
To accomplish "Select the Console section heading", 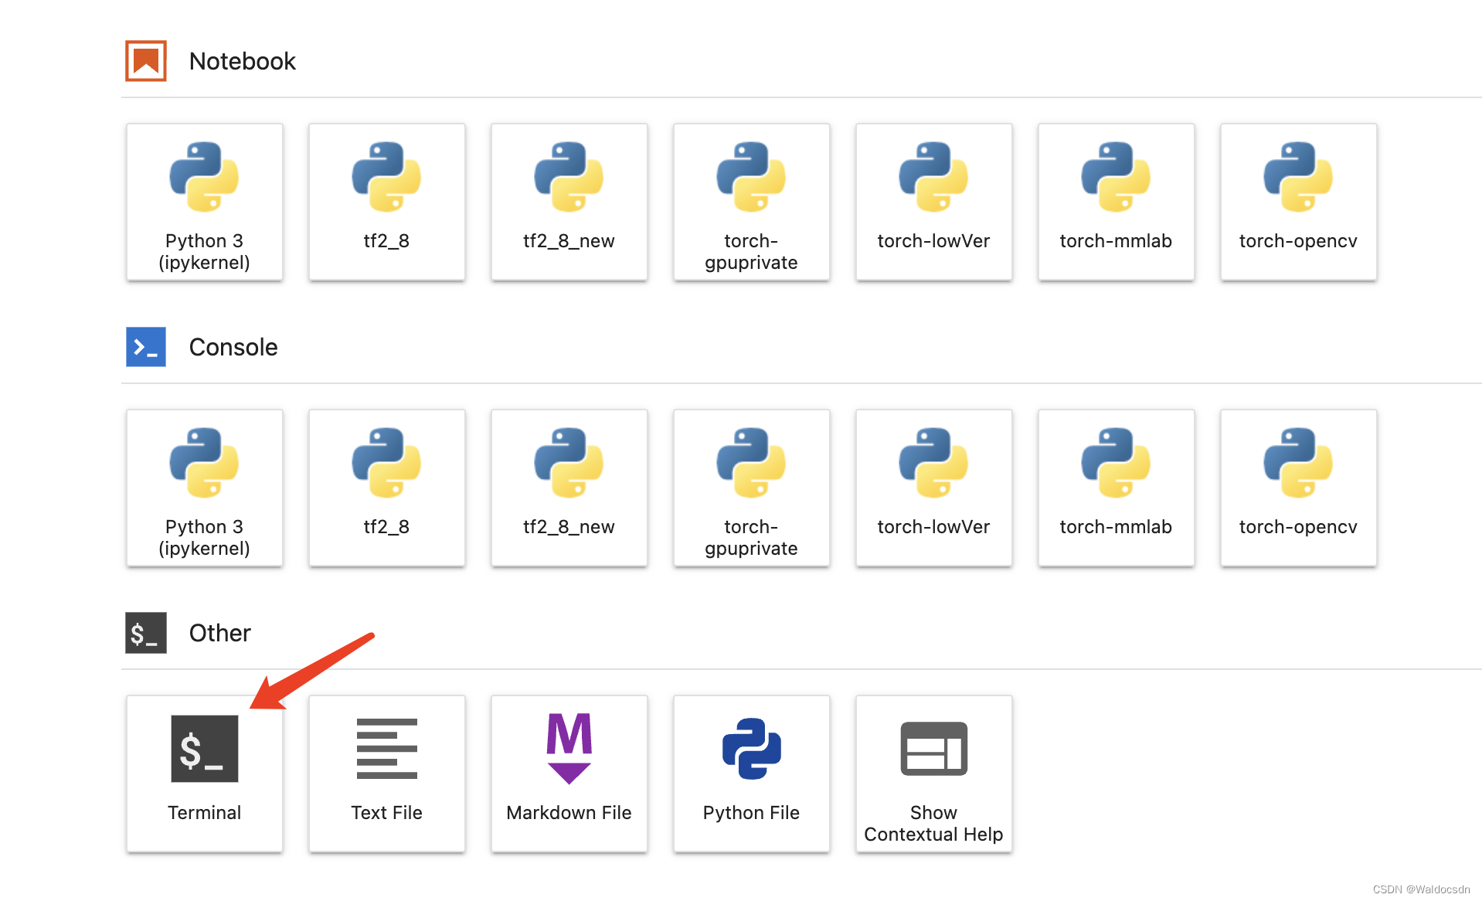I will coord(233,347).
